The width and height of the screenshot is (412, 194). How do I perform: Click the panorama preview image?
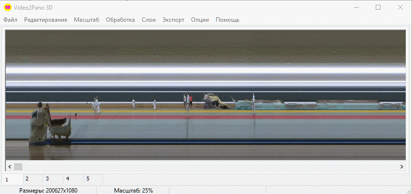click(206, 95)
